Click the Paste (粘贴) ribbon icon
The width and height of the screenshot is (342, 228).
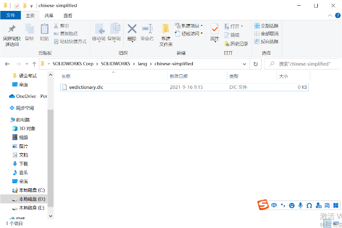pyautogui.click(x=45, y=29)
